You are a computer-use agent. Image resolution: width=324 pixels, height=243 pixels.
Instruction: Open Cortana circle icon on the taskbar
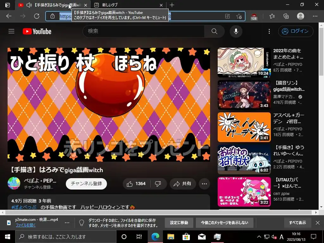point(124,237)
